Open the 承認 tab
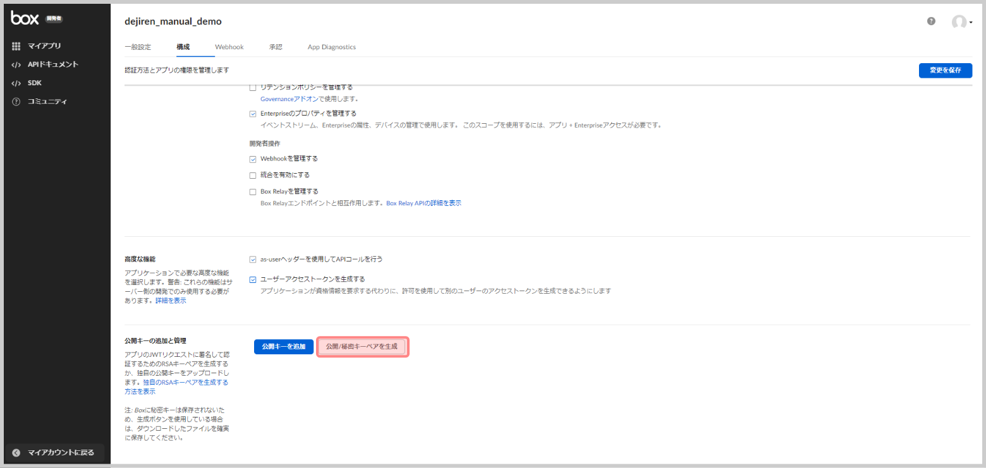Viewport: 986px width, 468px height. point(276,47)
